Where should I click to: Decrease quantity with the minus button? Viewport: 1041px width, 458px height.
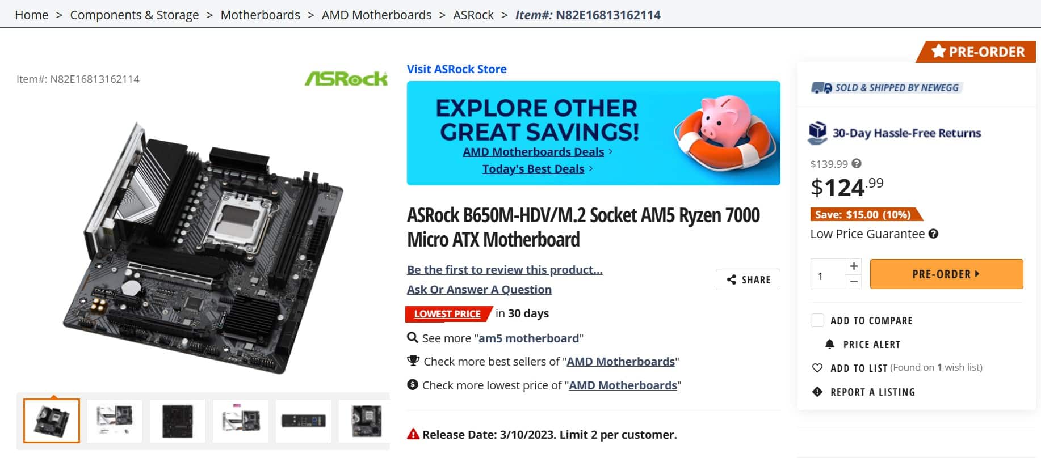pyautogui.click(x=854, y=281)
